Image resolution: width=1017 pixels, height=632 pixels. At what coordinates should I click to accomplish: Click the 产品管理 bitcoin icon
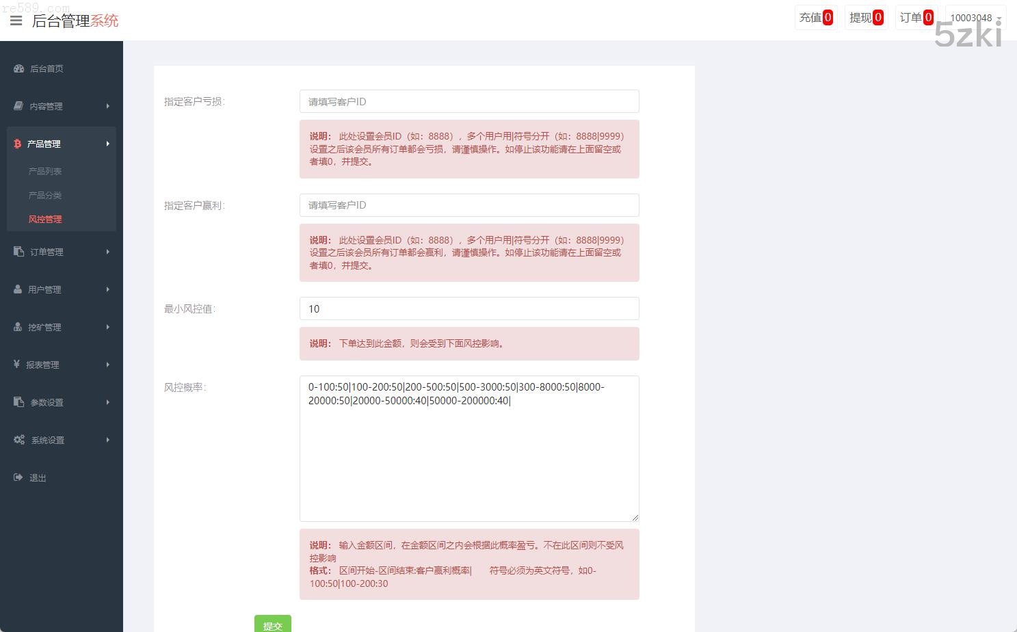point(18,144)
